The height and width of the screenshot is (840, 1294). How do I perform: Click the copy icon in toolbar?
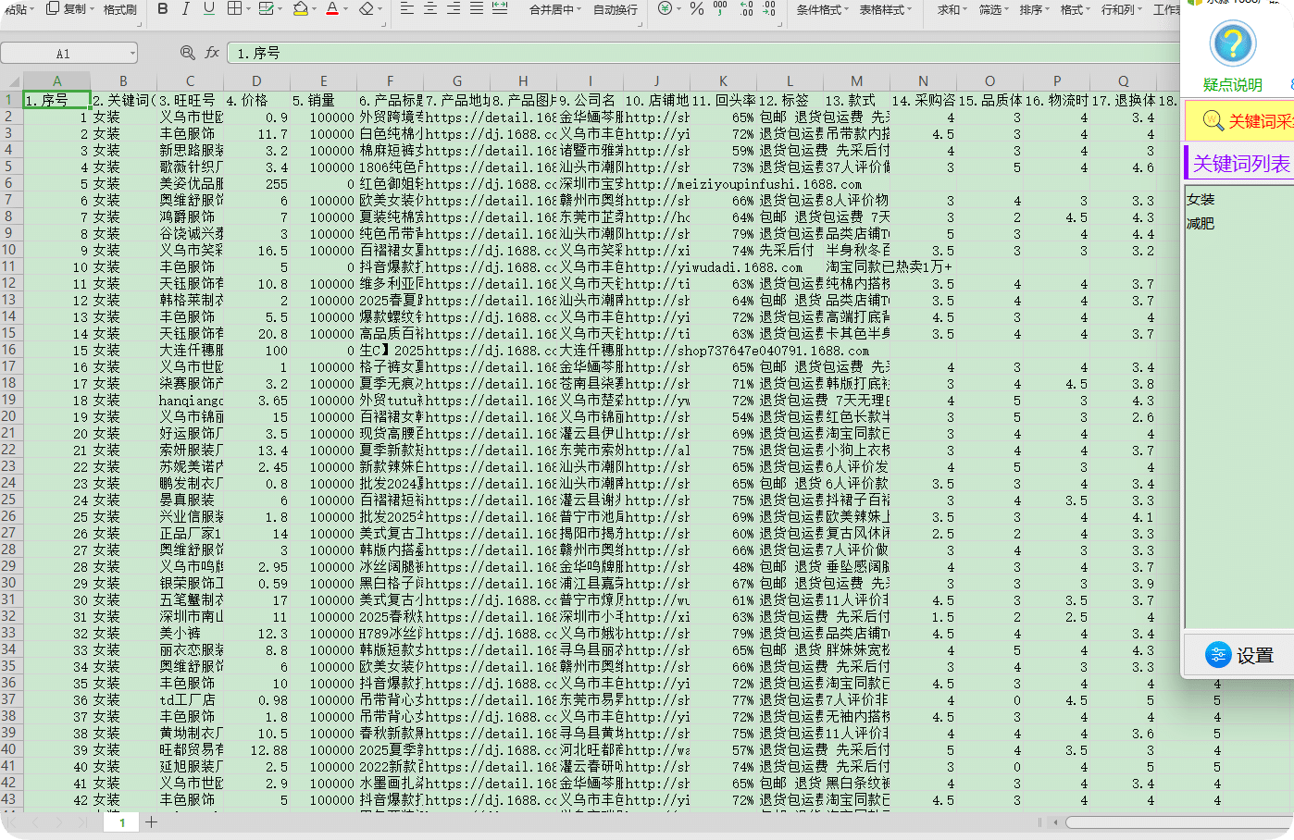tap(53, 9)
